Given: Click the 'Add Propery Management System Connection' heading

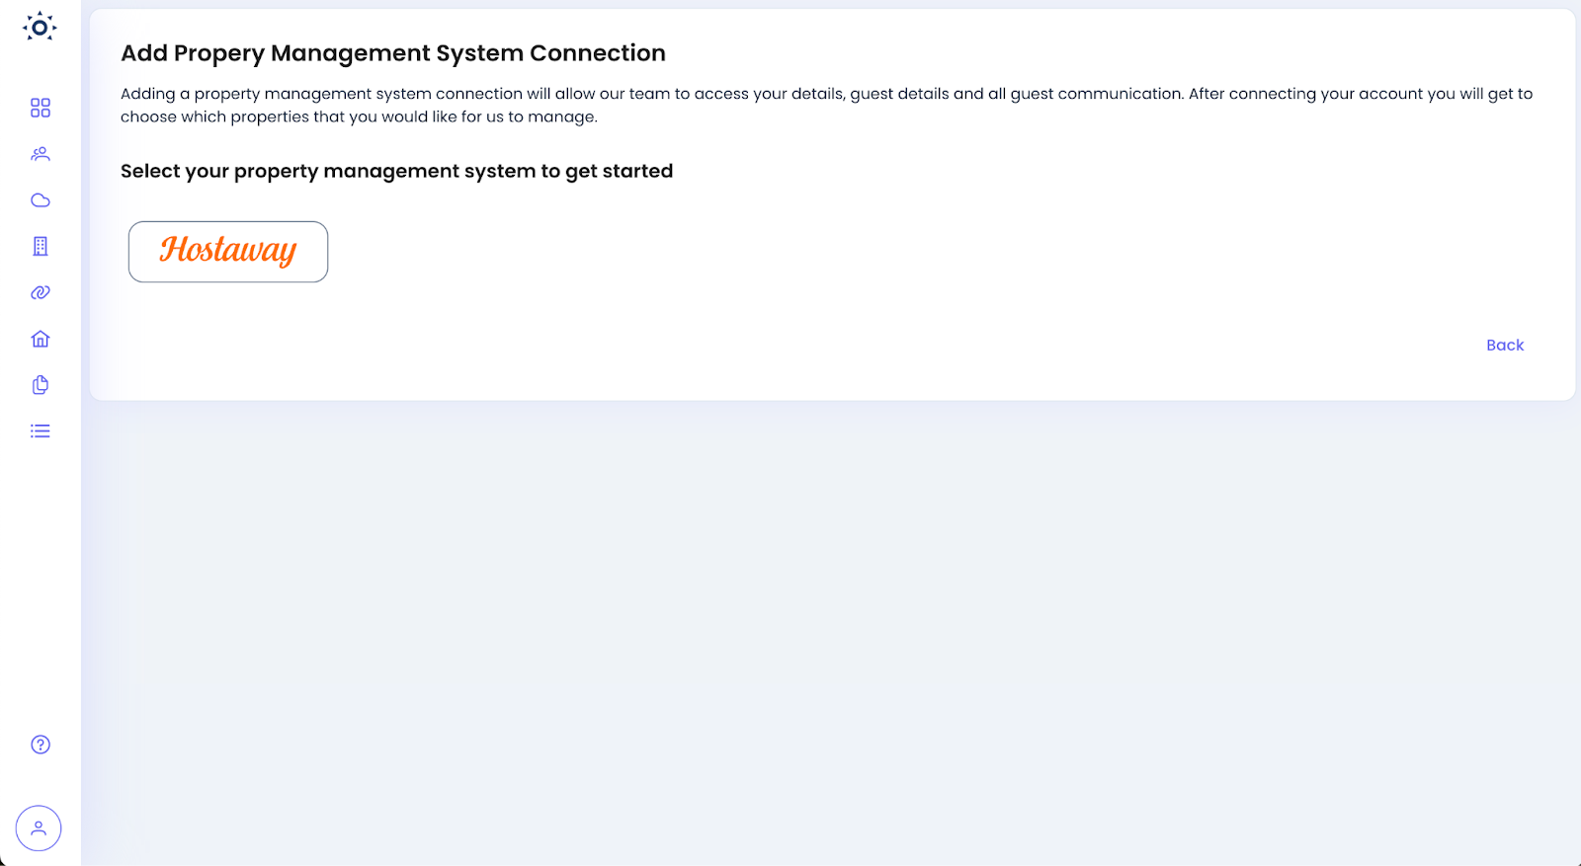Looking at the screenshot, I should pos(393,53).
